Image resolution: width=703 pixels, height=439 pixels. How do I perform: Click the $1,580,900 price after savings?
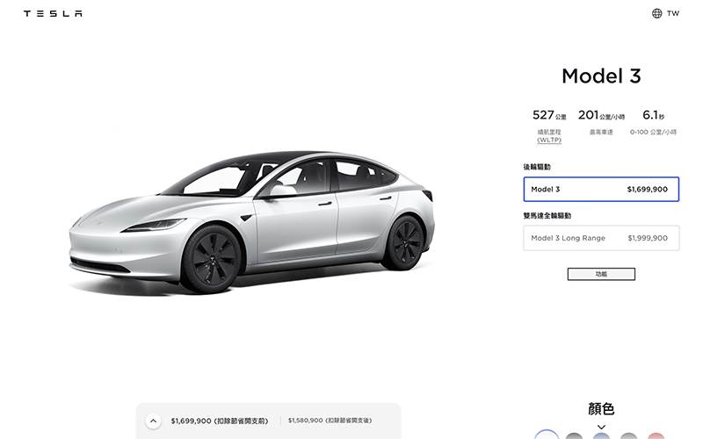(x=330, y=421)
